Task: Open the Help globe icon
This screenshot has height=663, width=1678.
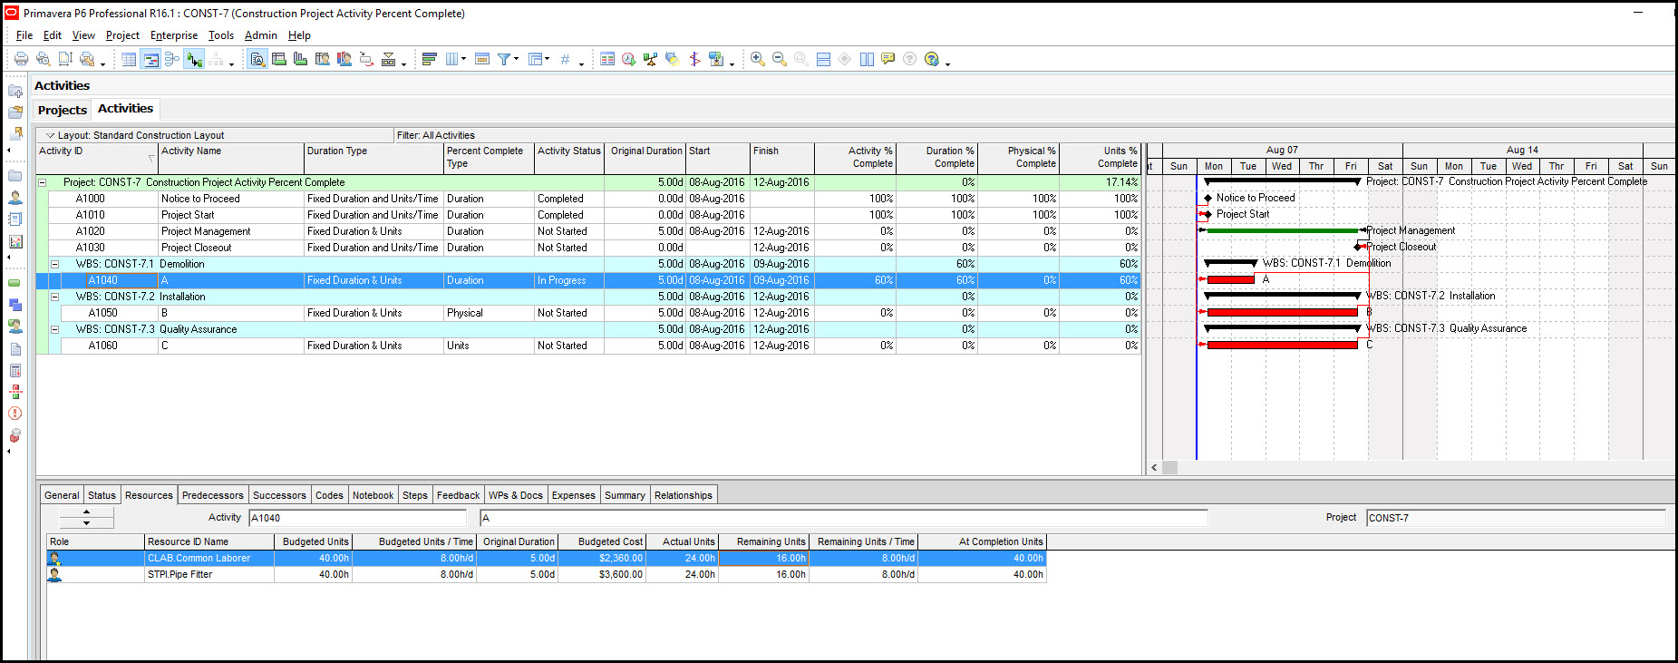Action: coord(932,59)
